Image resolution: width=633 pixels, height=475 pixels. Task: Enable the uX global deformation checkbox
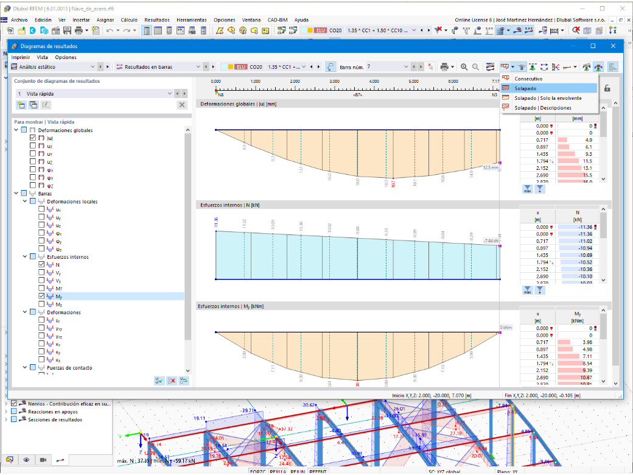[x=33, y=146]
